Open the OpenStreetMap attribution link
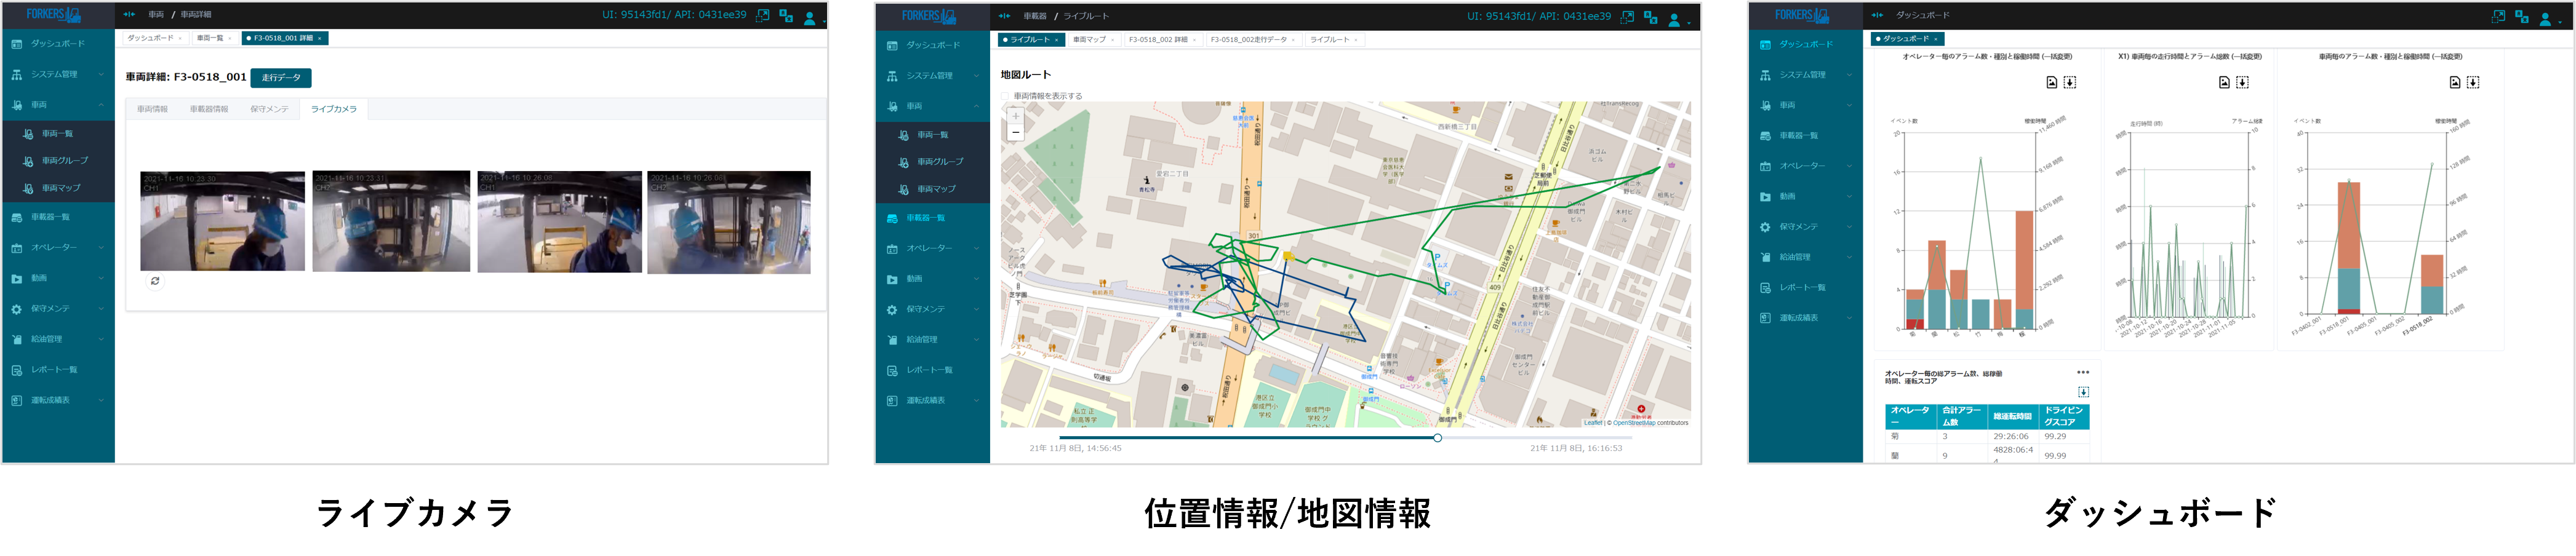The width and height of the screenshot is (2576, 556). coord(1633,423)
